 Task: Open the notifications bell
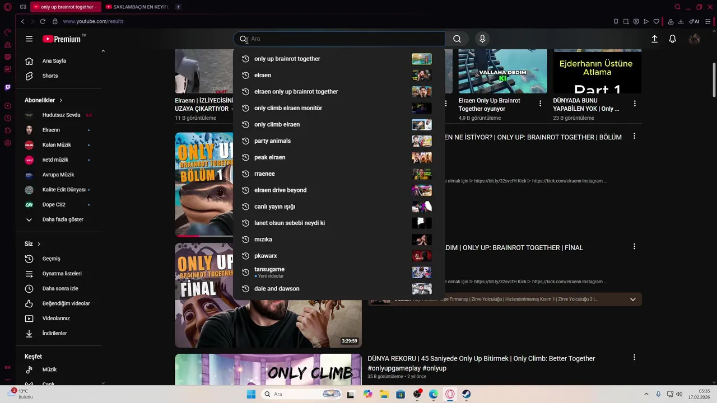click(x=672, y=39)
